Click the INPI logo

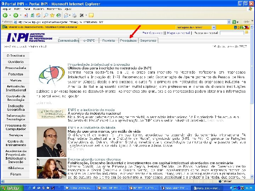click(x=29, y=37)
